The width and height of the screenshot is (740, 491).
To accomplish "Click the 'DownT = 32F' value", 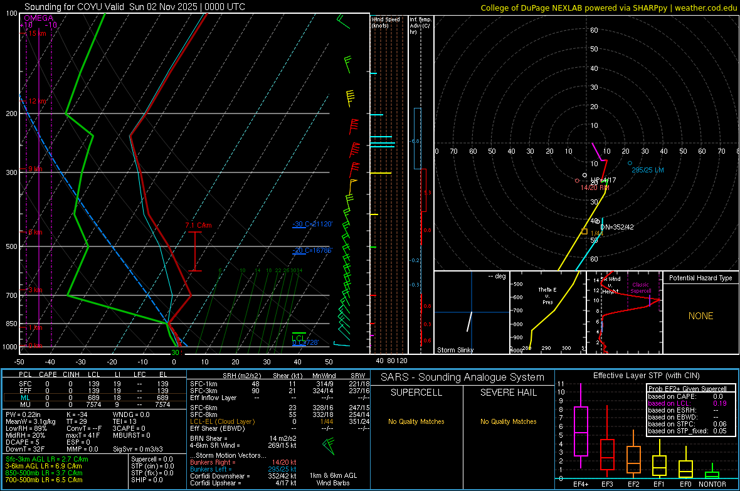I will pos(25,449).
